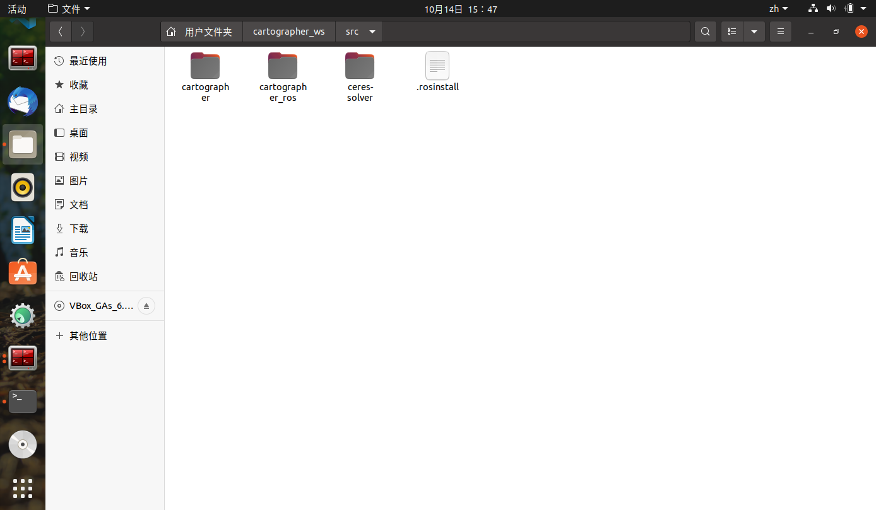This screenshot has width=876, height=510.
Task: Open the top Terminator icon in dock
Action: [x=23, y=59]
